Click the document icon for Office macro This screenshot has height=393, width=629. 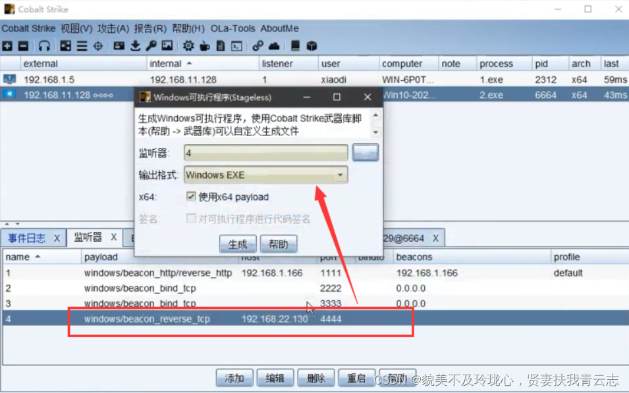[x=221, y=46]
